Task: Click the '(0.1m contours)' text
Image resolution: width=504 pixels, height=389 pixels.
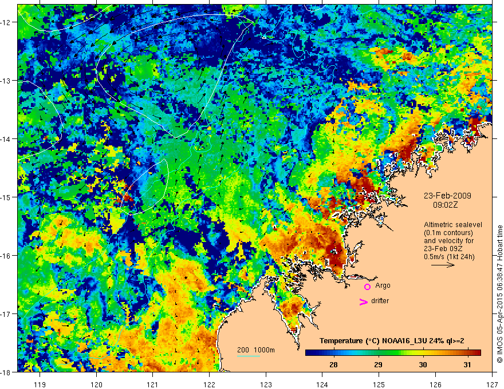Action: pos(448,233)
